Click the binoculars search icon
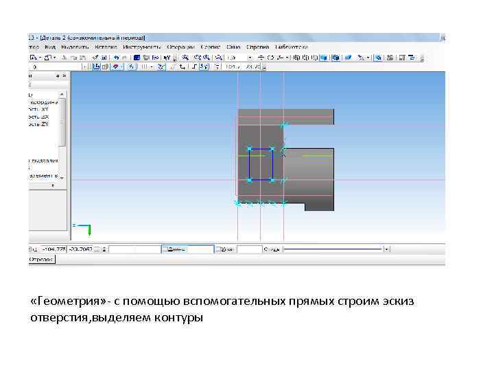Screen dimensions: 494x370 coord(390,58)
